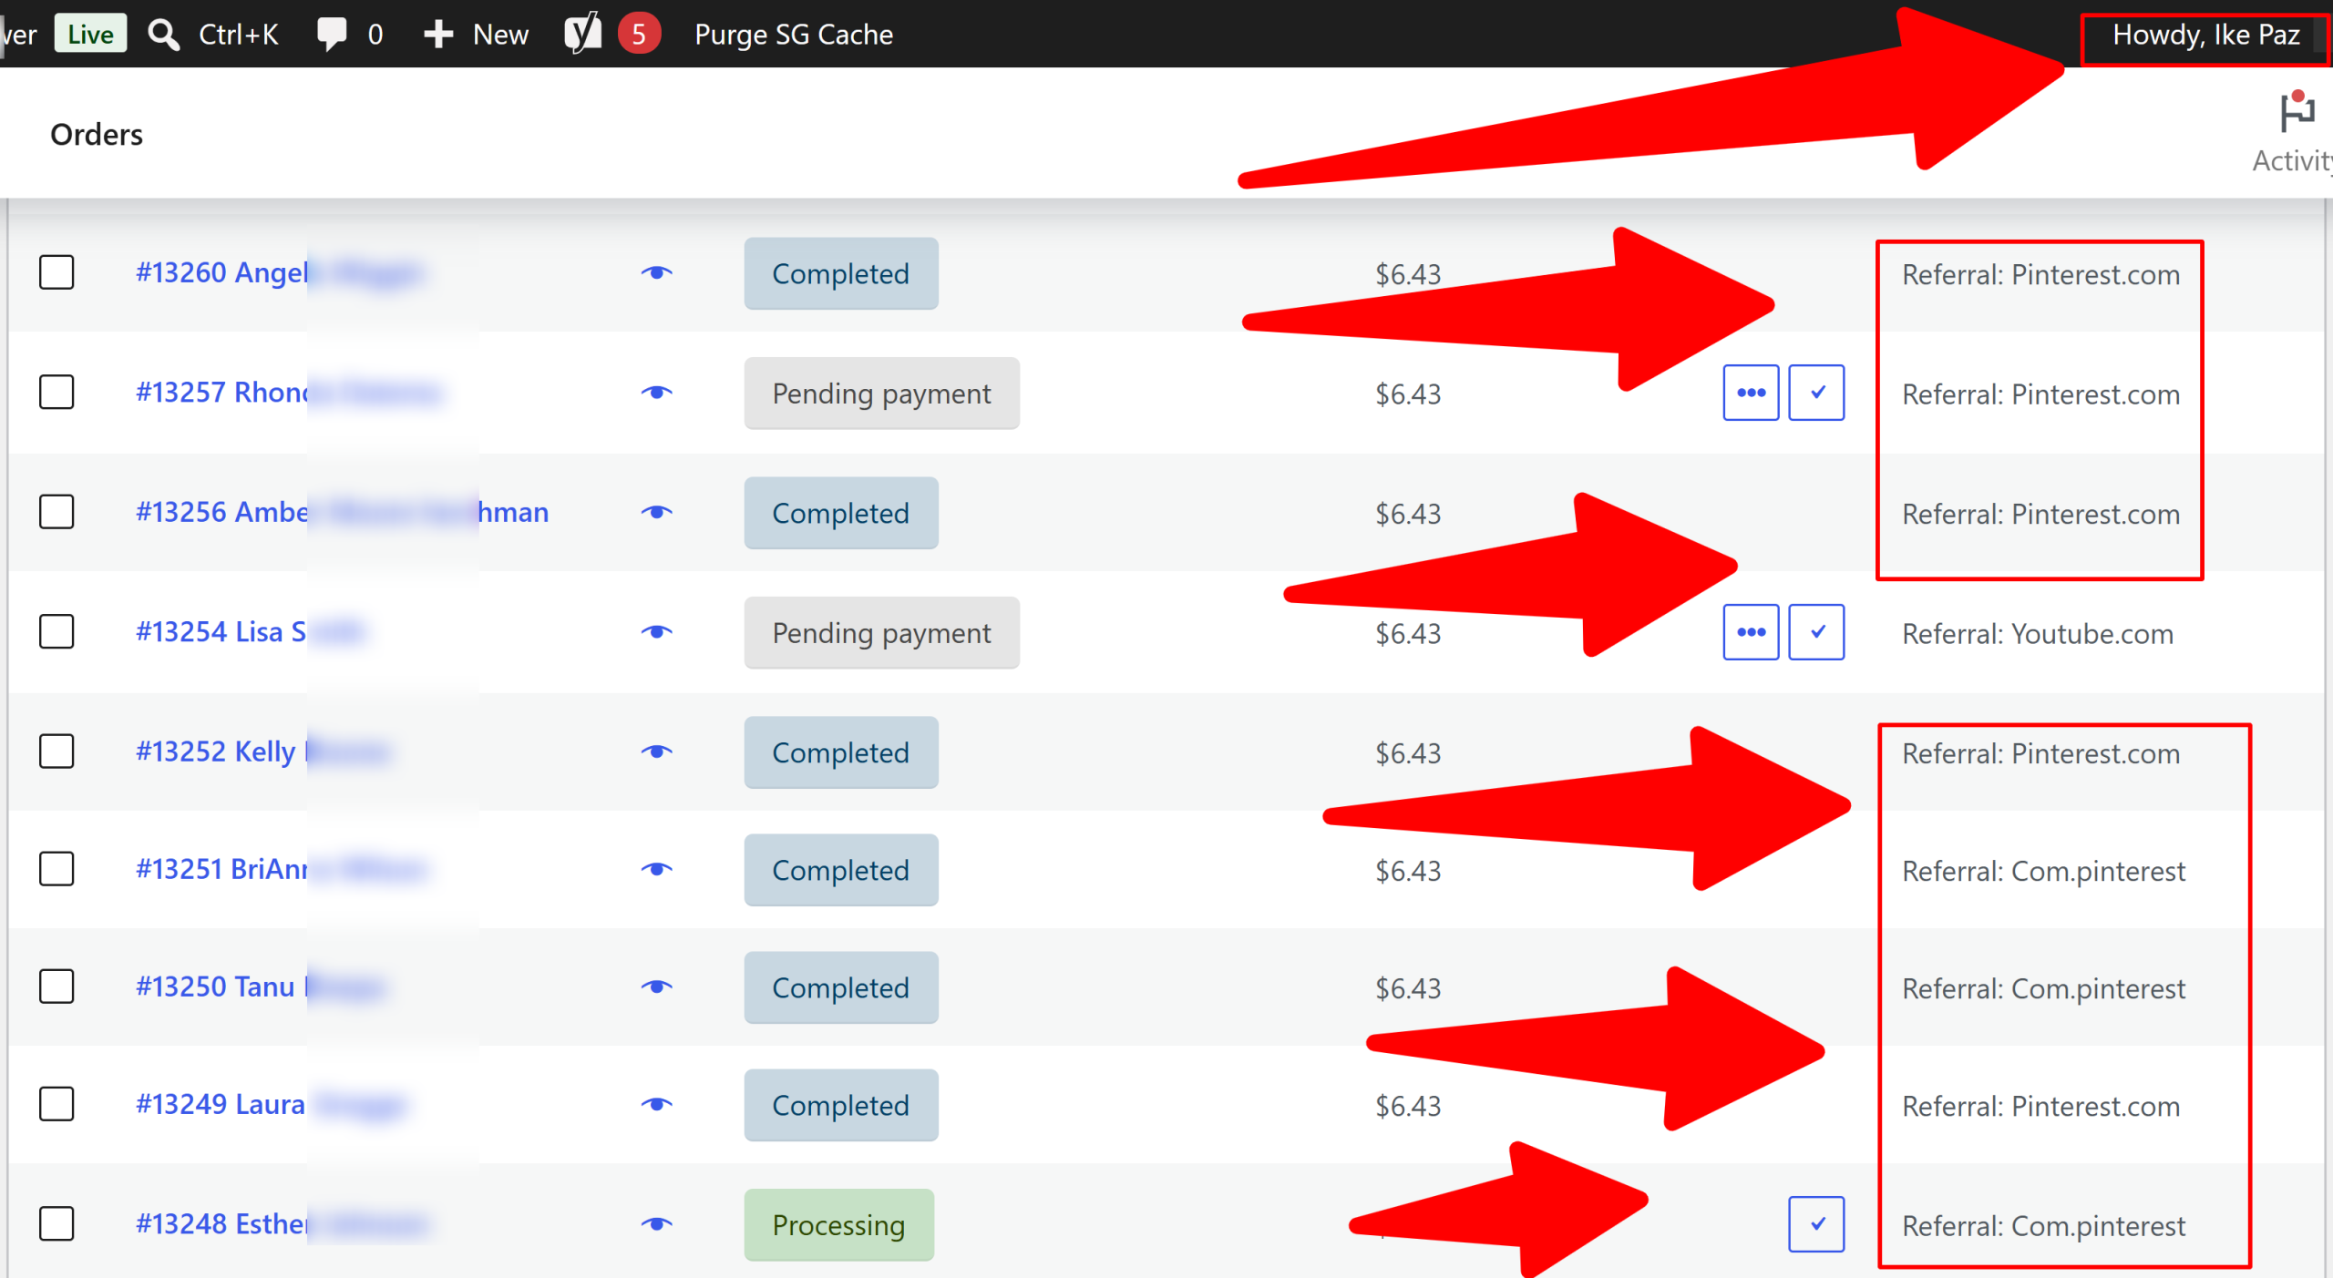
Task: Preview order #13256 with eye icon
Action: (656, 512)
